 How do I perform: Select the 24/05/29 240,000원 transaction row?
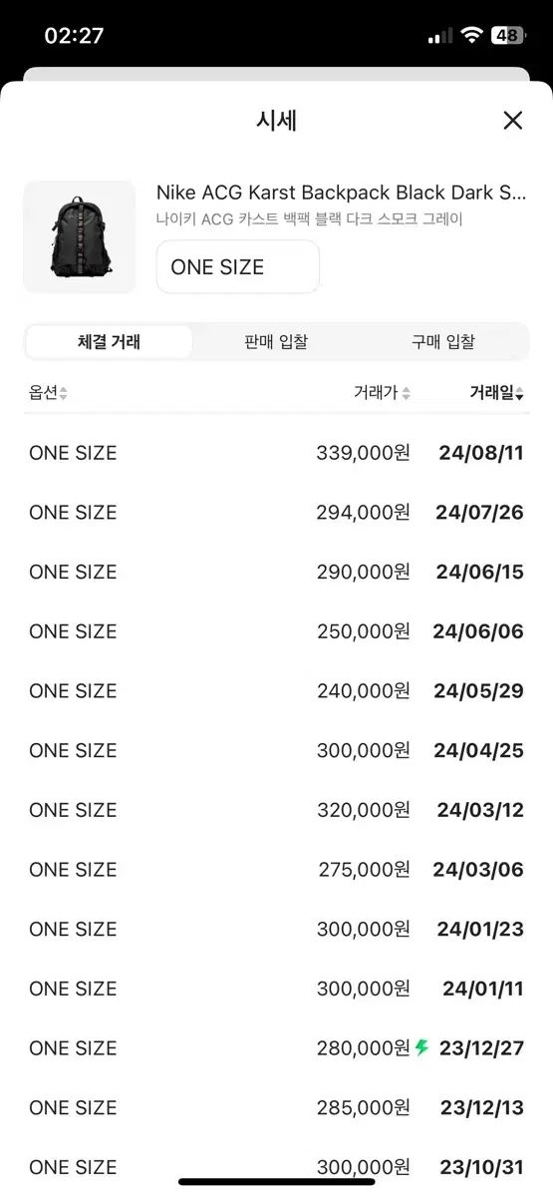click(x=276, y=690)
